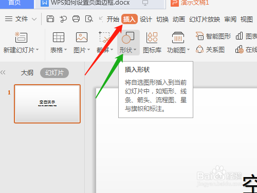Viewport: 257px width, 193px height.
Task: Expand the 截屏 dropdown arrow
Action: (x=112, y=50)
